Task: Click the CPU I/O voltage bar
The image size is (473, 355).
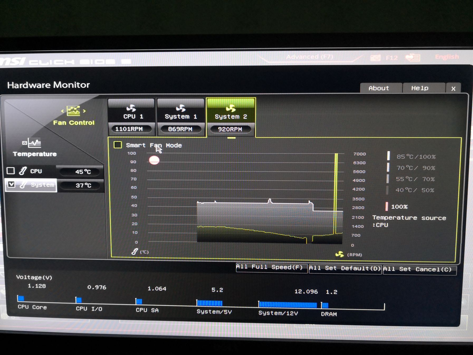Action: pyautogui.click(x=79, y=300)
